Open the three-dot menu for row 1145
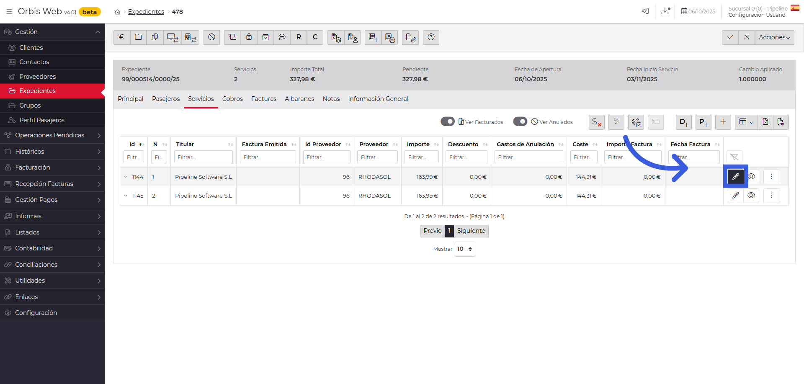The image size is (804, 384). pyautogui.click(x=771, y=196)
